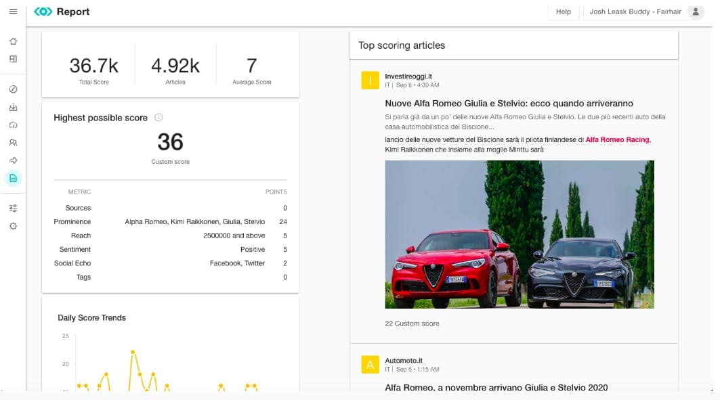720x400 pixels.
Task: Open the filter sliders icon near sidebar bottom
Action: (13, 207)
